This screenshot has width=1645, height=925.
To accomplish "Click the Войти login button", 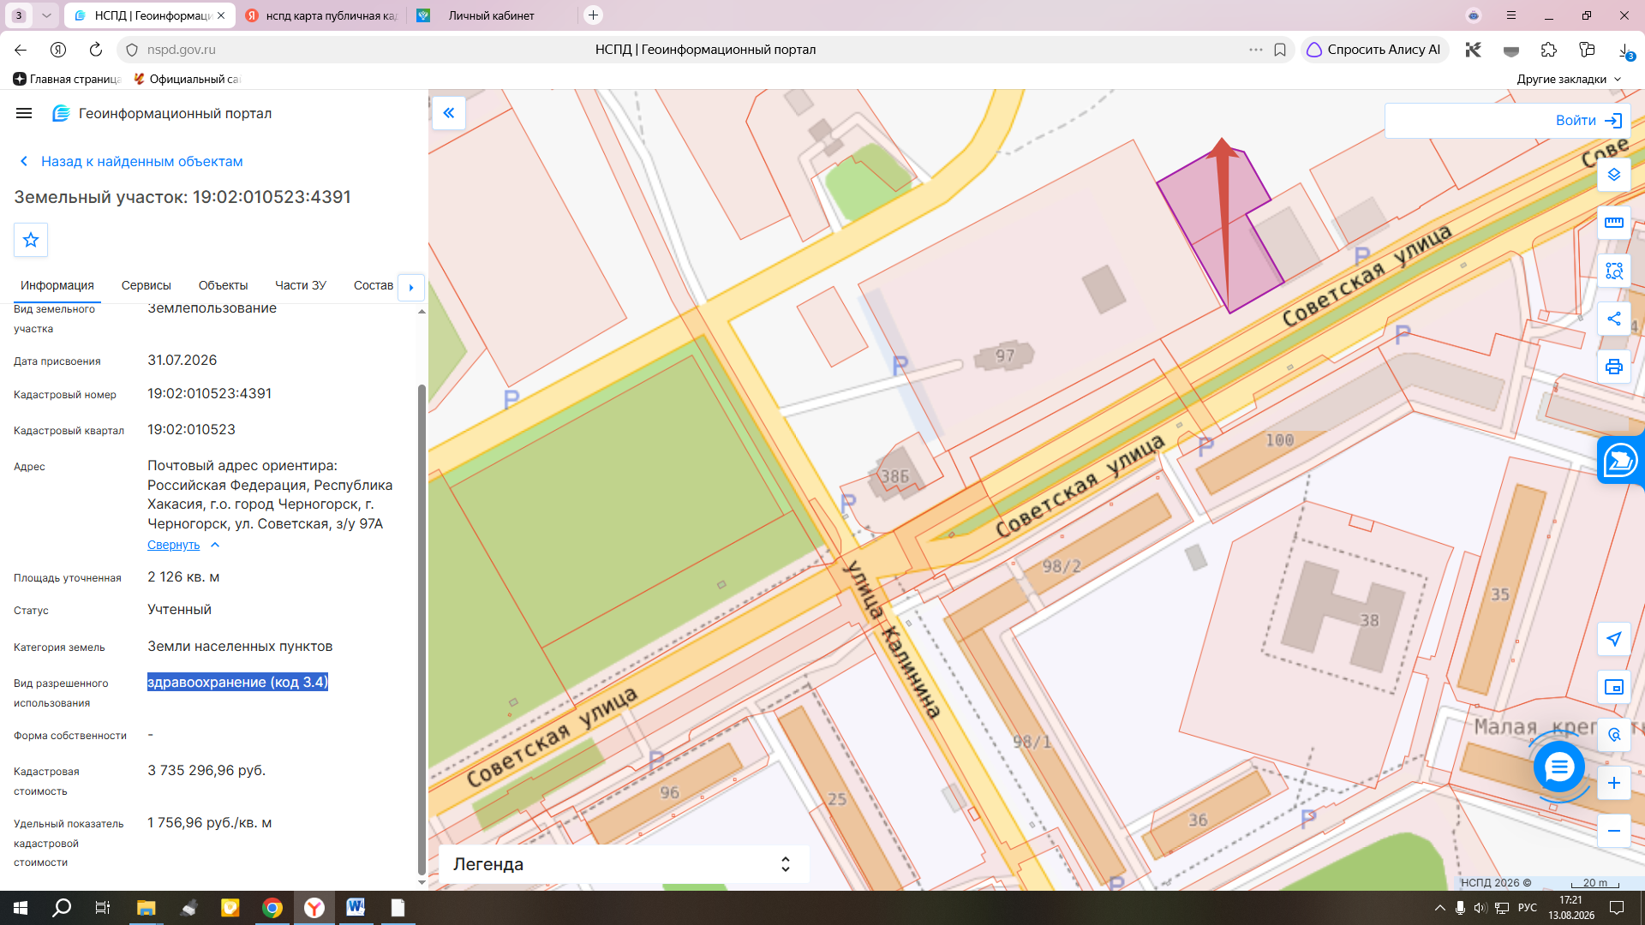I will pos(1589,121).
